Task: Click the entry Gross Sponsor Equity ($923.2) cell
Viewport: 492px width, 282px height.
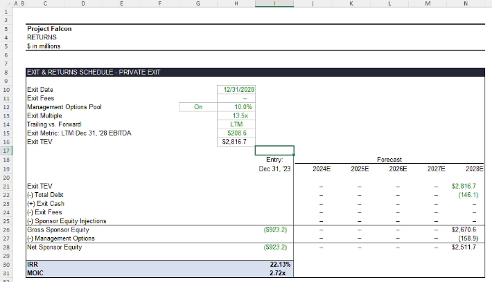Action: [x=274, y=229]
